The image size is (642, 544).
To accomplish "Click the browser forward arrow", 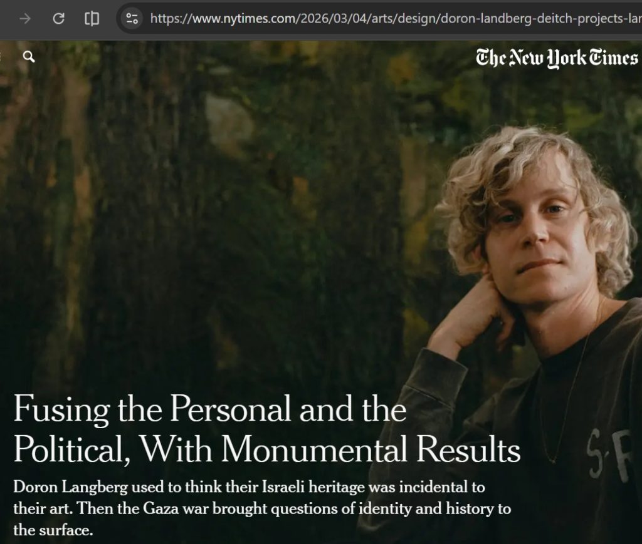I will (x=25, y=18).
